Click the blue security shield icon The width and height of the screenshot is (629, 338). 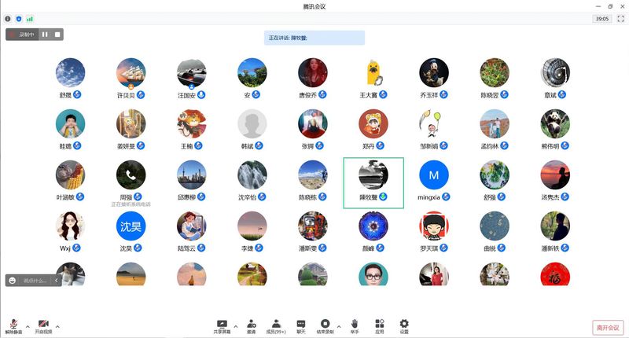19,18
